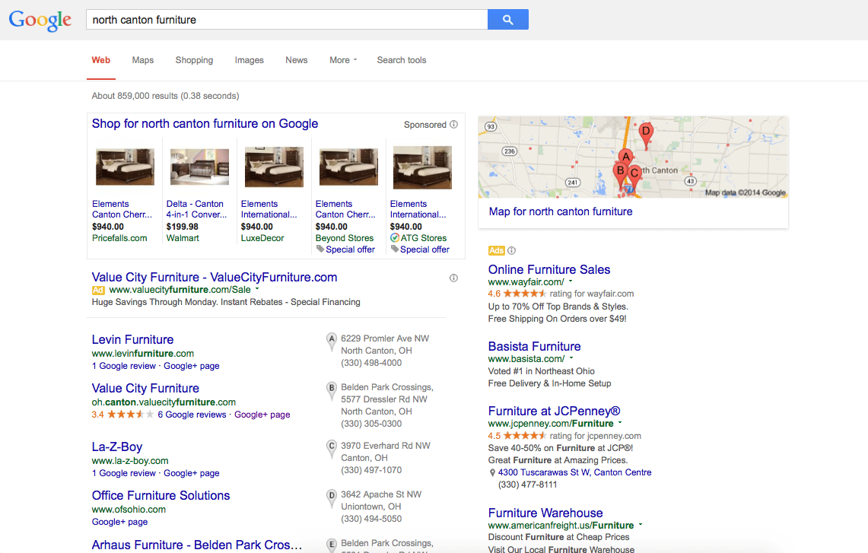Screen dimensions: 868x553
Task: Open Arhaus Furniture - Belden Park result
Action: pos(197,545)
